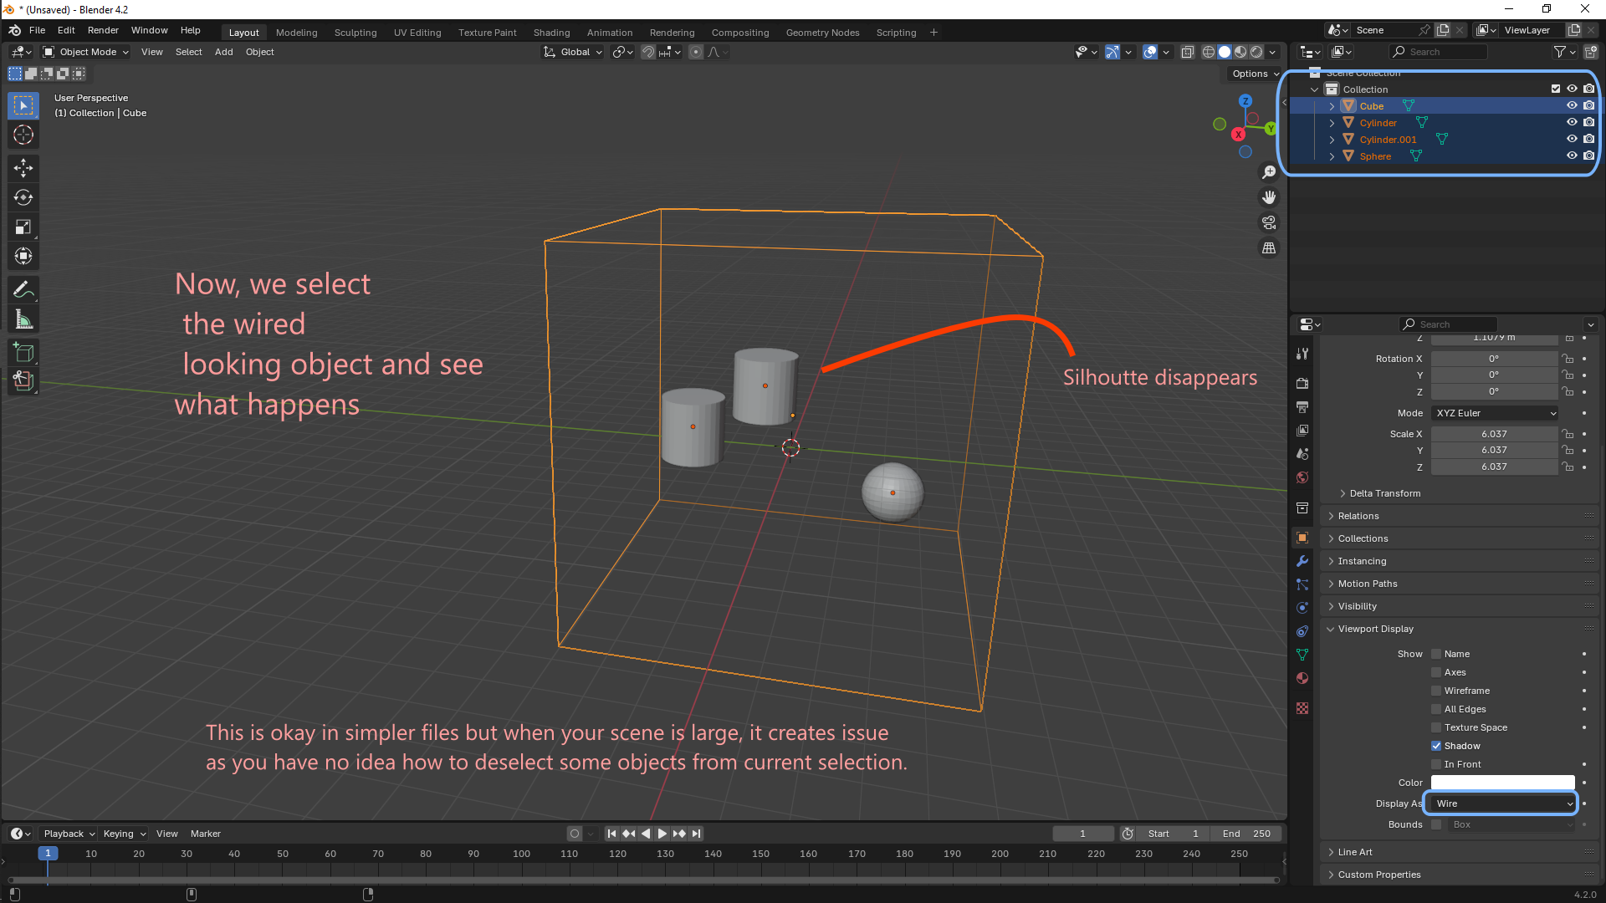Select the Scale tool
The image size is (1606, 903).
tap(23, 227)
